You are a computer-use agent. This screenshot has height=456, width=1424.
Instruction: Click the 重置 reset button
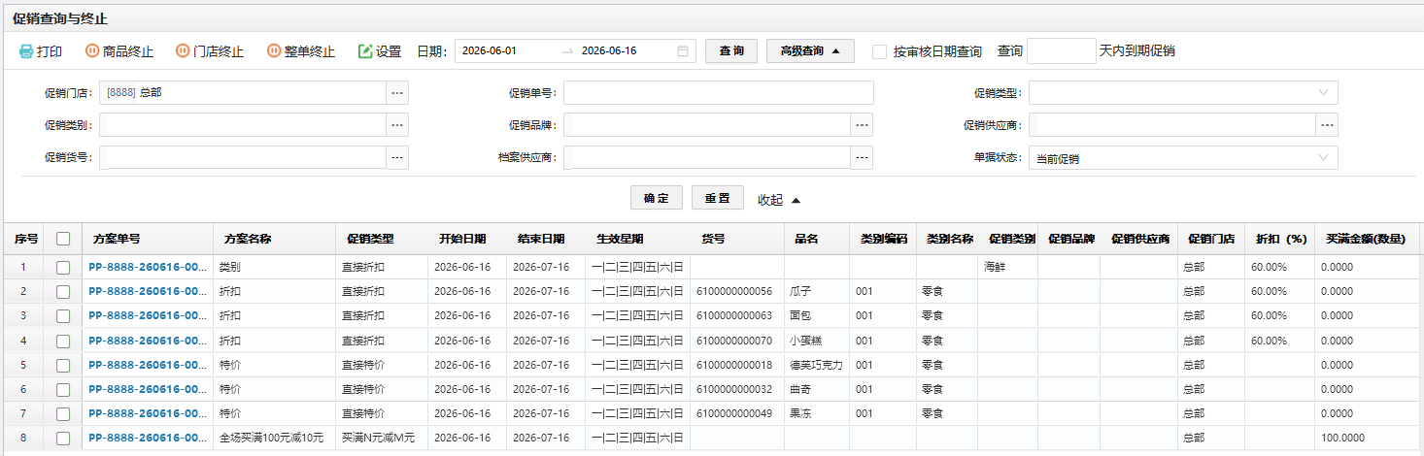(718, 198)
